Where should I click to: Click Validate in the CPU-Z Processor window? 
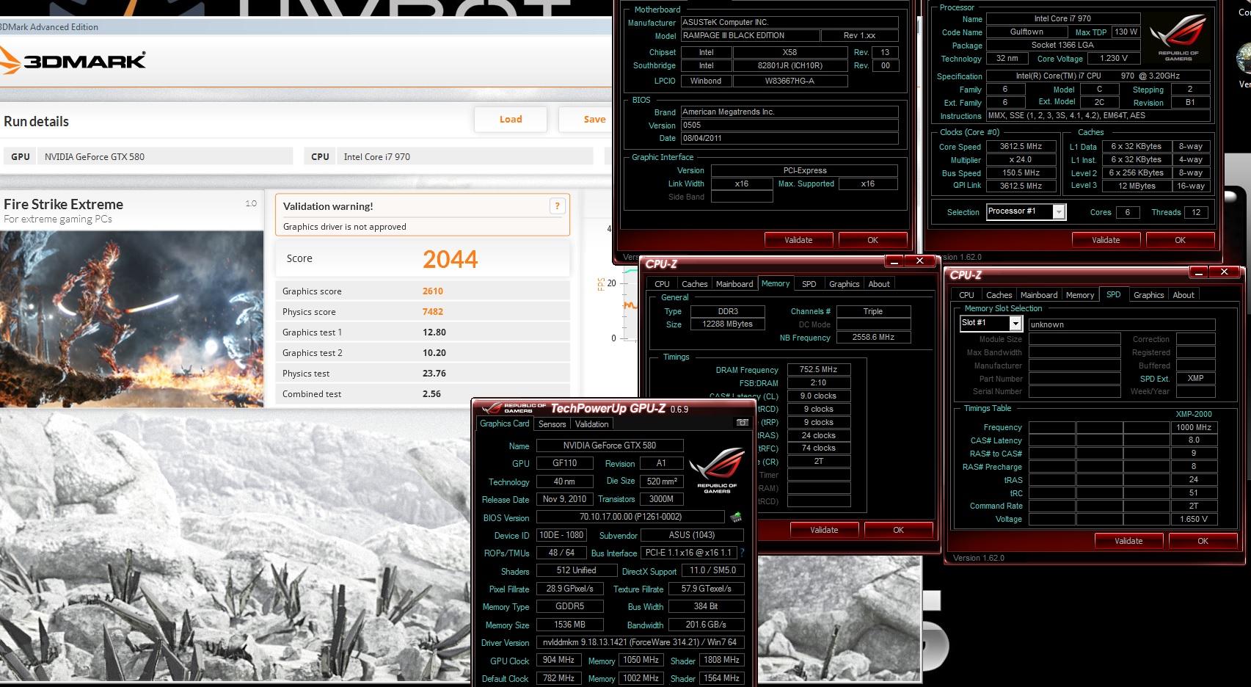coord(1106,240)
